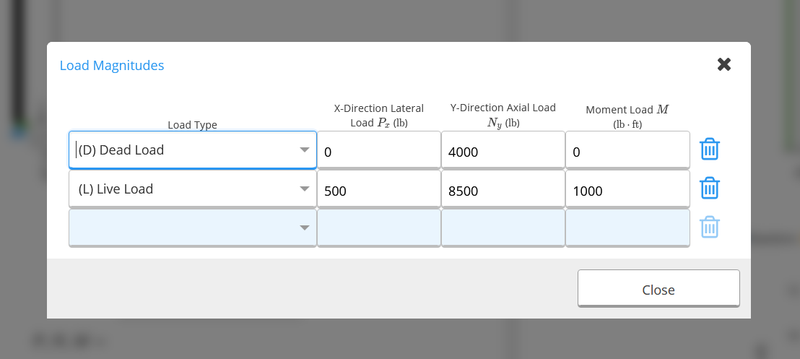The width and height of the screenshot is (800, 359).
Task: Click the Load Magnitudes title
Action: click(x=112, y=65)
